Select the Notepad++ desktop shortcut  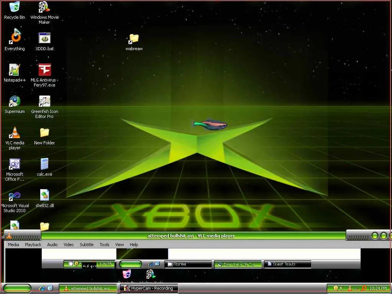[15, 73]
